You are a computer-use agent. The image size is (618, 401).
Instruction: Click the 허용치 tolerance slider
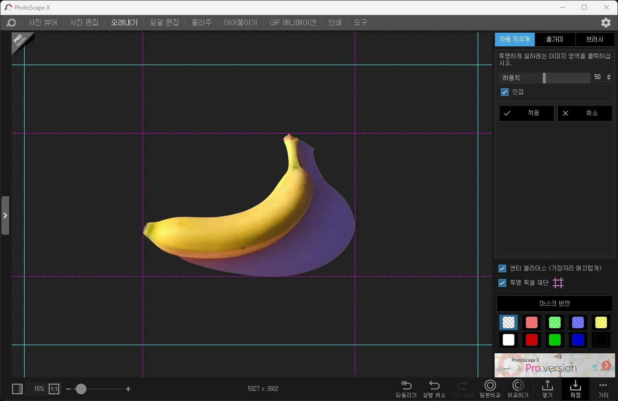[545, 78]
